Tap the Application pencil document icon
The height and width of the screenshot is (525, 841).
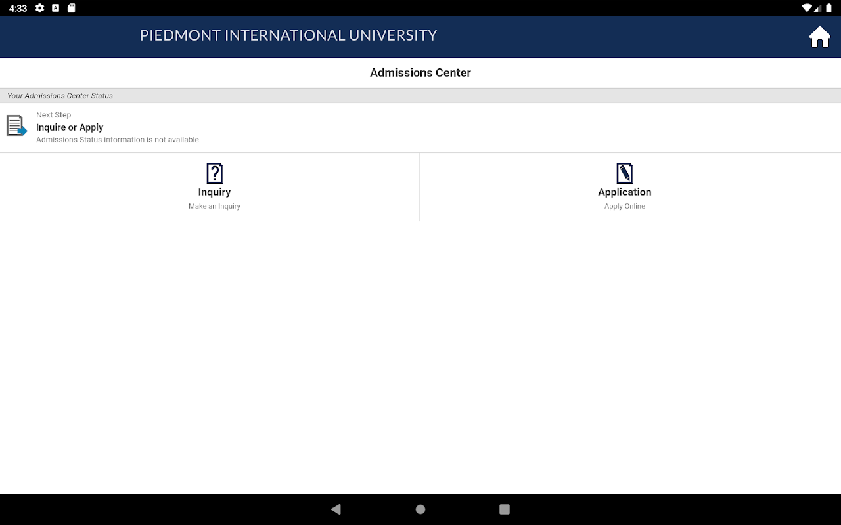[624, 173]
